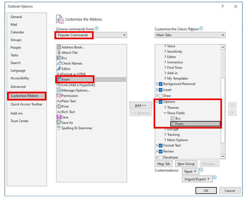Expand the Format Text node
The width and height of the screenshot is (244, 199).
(157, 145)
